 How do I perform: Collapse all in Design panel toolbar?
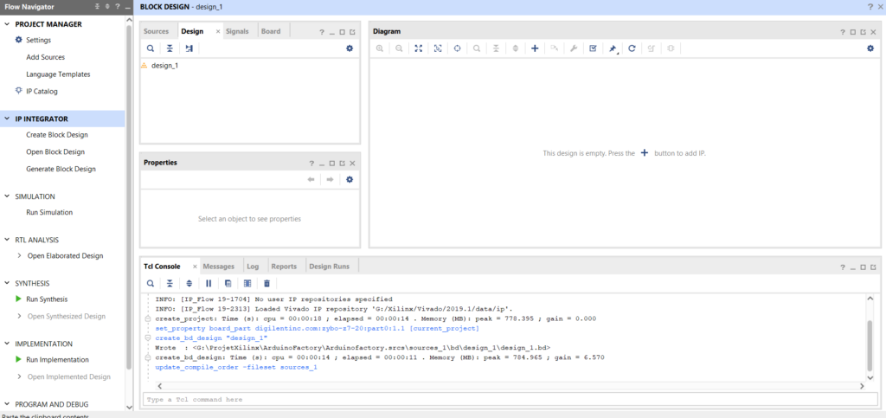coord(170,48)
